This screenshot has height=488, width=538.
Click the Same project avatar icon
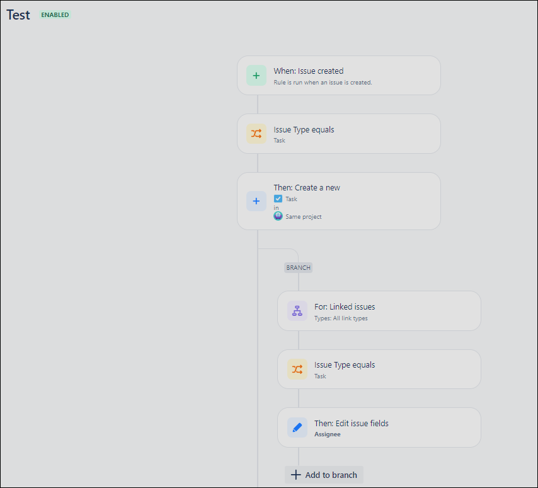coord(278,216)
